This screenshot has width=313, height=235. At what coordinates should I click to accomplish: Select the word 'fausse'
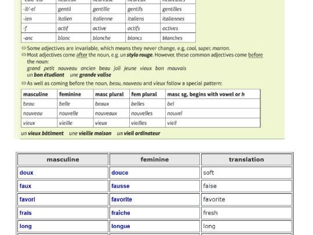click(x=121, y=186)
